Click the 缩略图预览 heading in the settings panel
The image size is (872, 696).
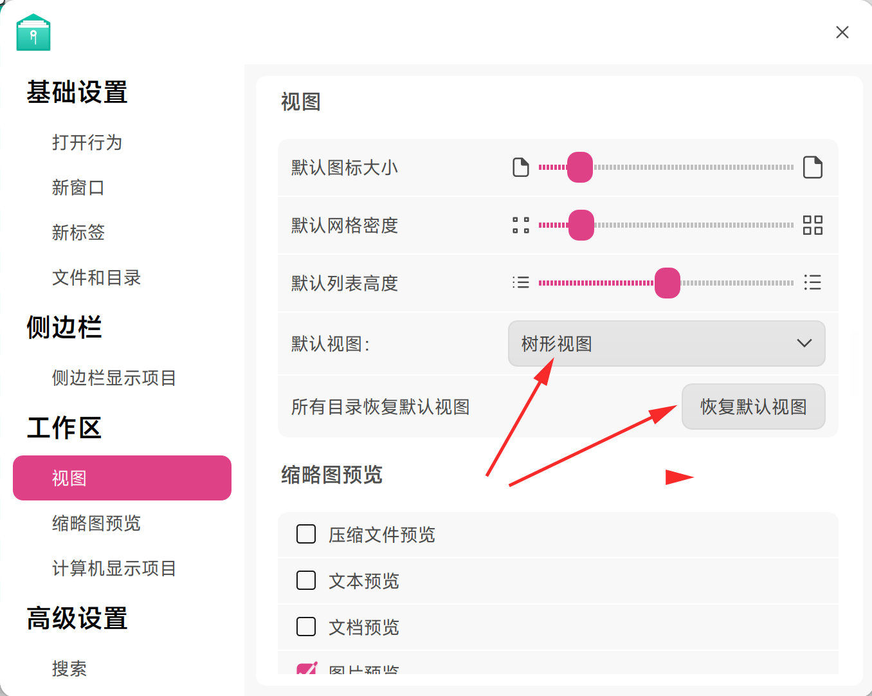pos(332,475)
